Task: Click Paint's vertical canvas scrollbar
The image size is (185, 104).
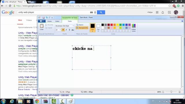Action: pyautogui.click(x=183, y=62)
